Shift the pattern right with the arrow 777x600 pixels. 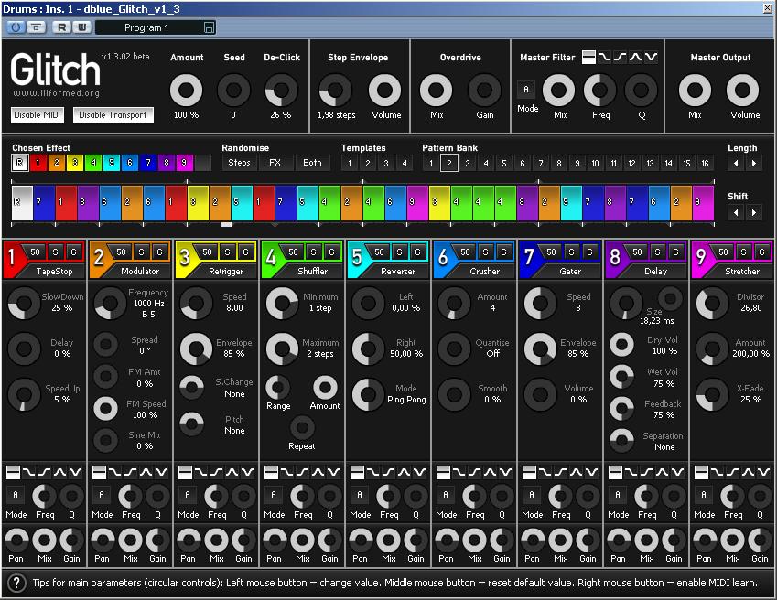coord(754,212)
